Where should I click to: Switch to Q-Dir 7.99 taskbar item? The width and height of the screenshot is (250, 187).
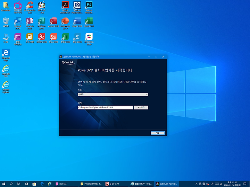116,184
